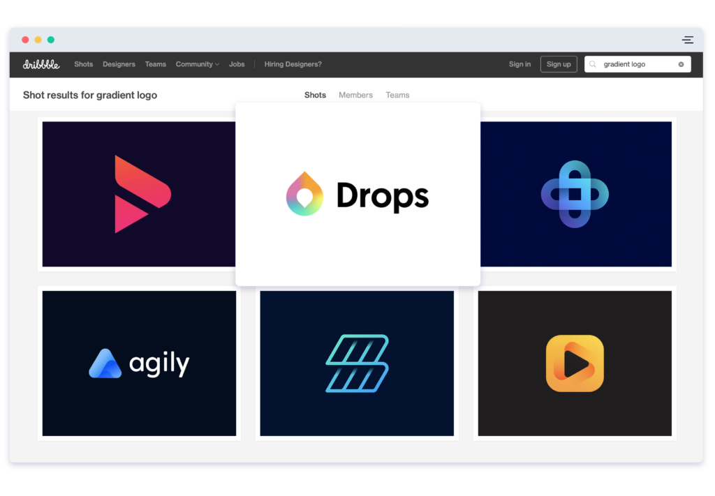Click the red traffic light button
715x496 pixels.
click(x=24, y=40)
